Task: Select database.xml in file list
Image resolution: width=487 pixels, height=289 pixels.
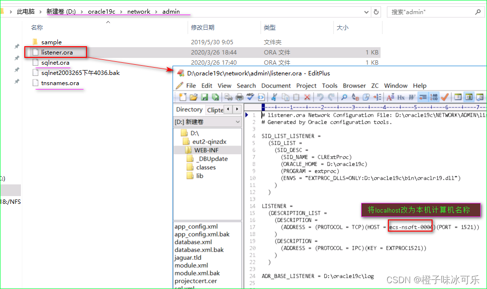Action: 193,242
